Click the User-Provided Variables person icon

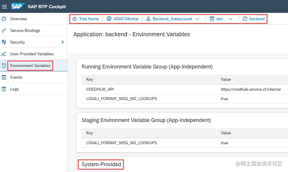tap(4, 54)
